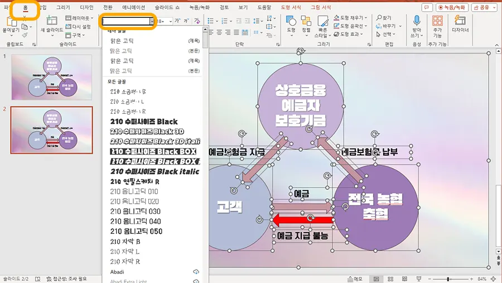Click the spell check book icon in status bar
502x283 pixels.
37,279
